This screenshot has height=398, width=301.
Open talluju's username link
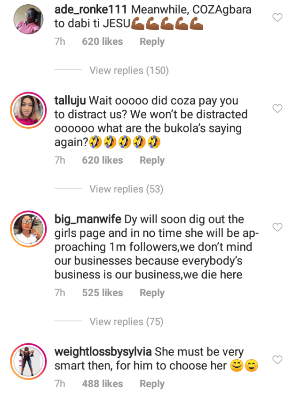click(x=71, y=100)
